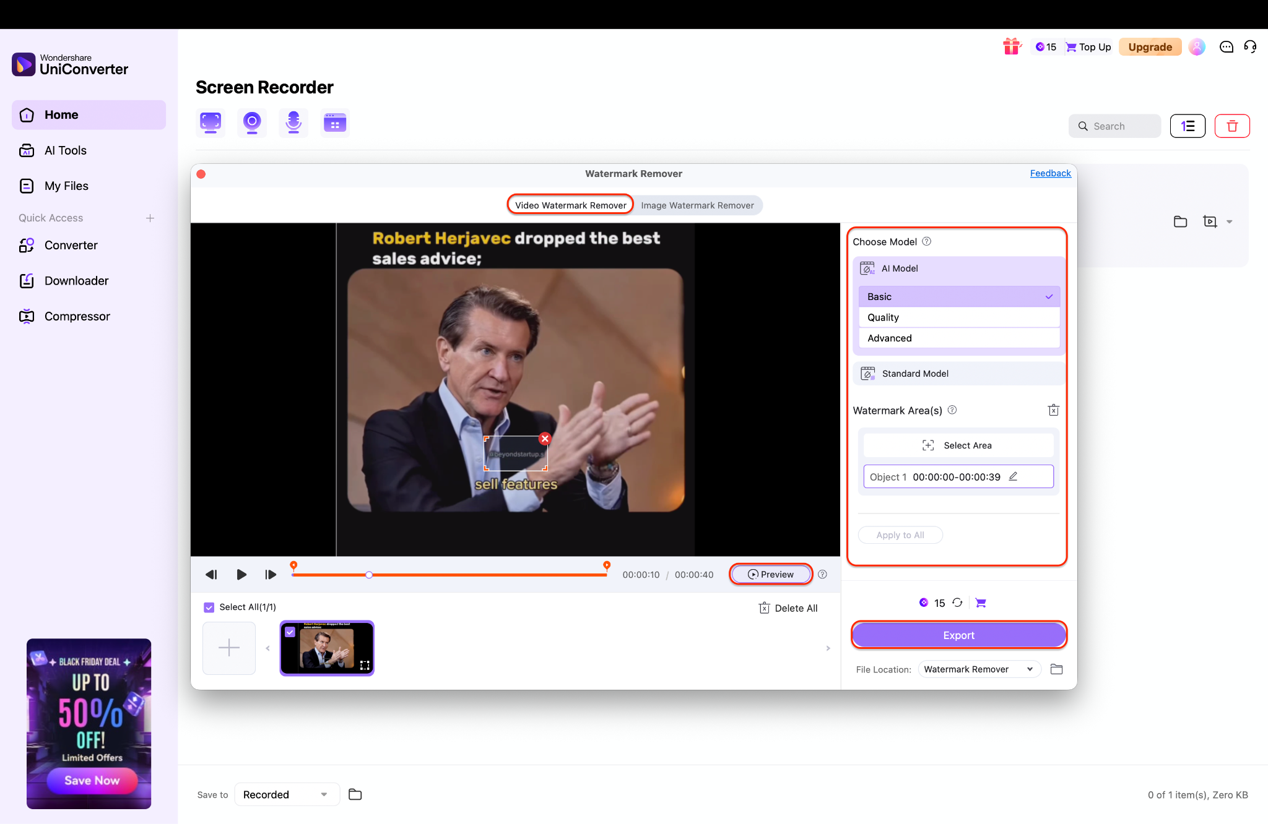Open the Feedback link
Image resolution: width=1268 pixels, height=824 pixels.
(1050, 173)
